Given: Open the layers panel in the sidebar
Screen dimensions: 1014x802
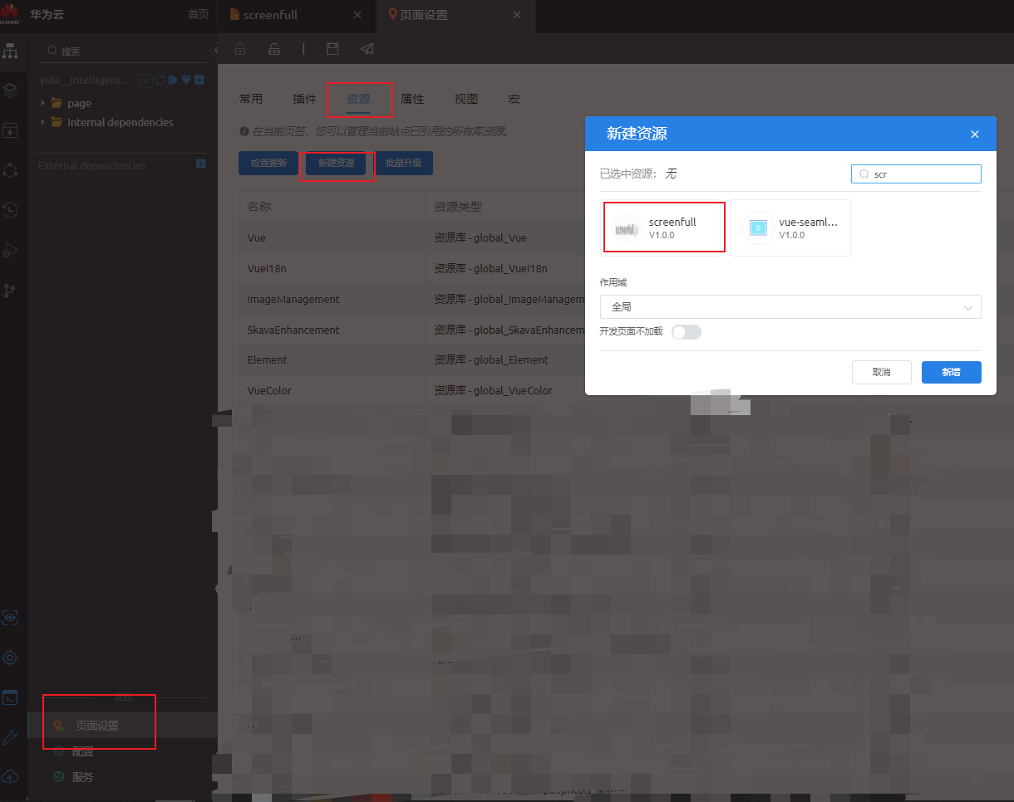Looking at the screenshot, I should click(10, 90).
